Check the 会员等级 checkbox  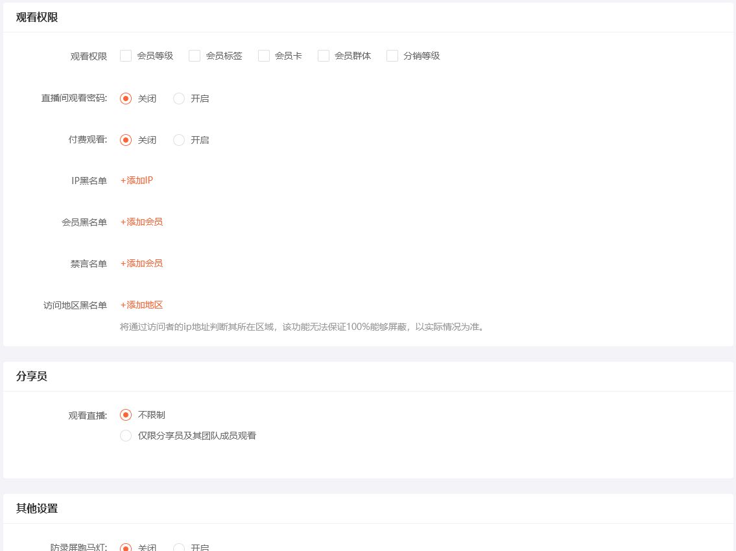point(126,56)
